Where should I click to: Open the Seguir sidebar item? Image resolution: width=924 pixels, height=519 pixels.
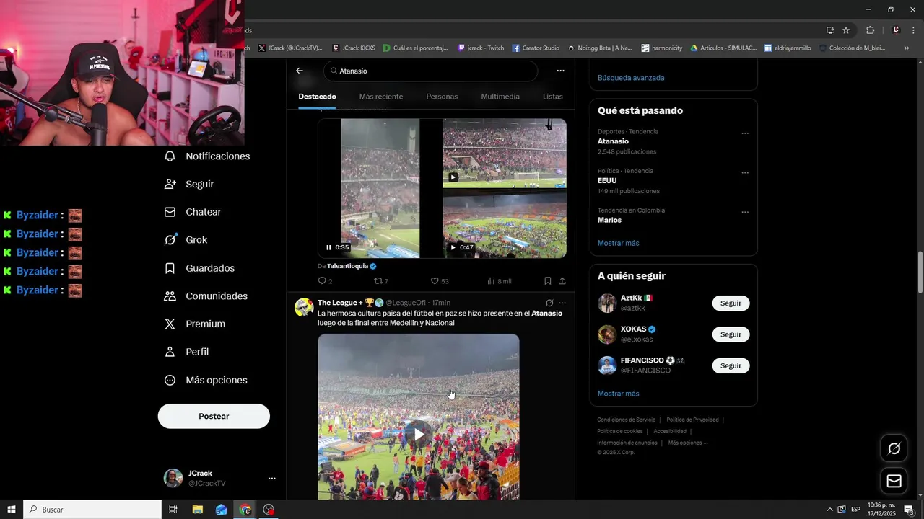pos(190,184)
